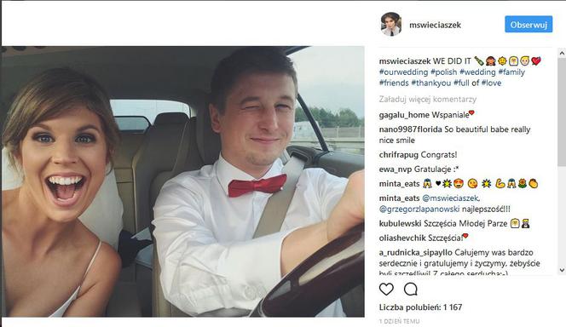The image size is (566, 327).
Task: Open the comment speech bubble icon
Action: click(410, 290)
